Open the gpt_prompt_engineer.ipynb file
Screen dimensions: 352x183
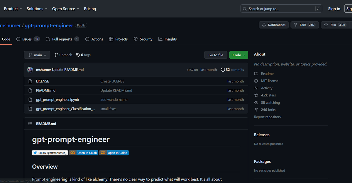(x=57, y=100)
